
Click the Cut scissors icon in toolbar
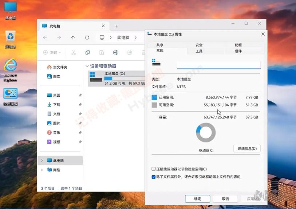(74, 52)
